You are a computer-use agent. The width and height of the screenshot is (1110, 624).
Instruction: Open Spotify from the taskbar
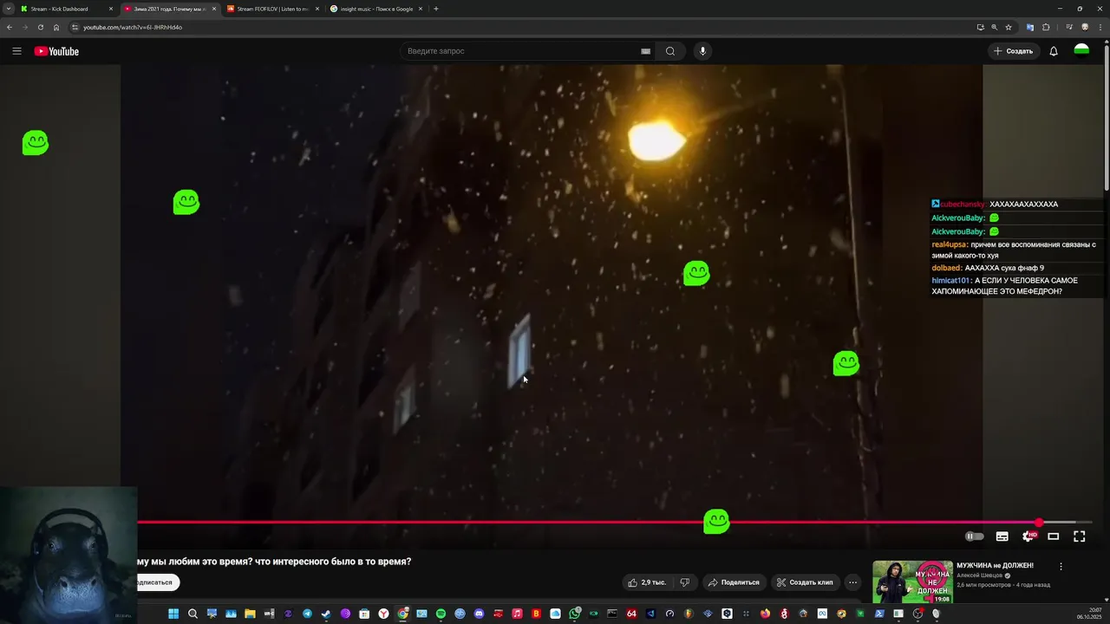(x=441, y=614)
